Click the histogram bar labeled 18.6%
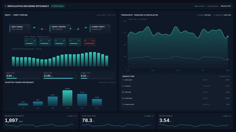 pyautogui.click(x=53, y=101)
